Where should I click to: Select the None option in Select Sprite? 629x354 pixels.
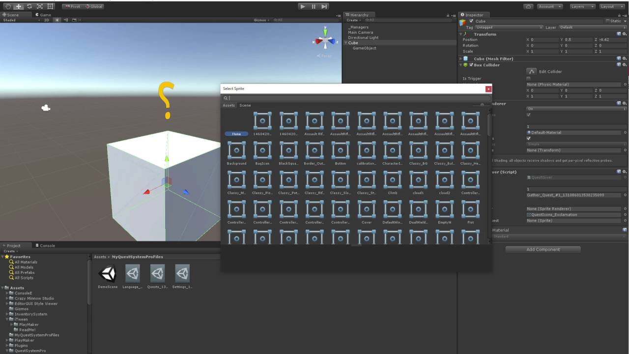[x=236, y=134]
